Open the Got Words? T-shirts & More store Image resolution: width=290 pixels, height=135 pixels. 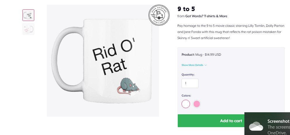tap(206, 16)
